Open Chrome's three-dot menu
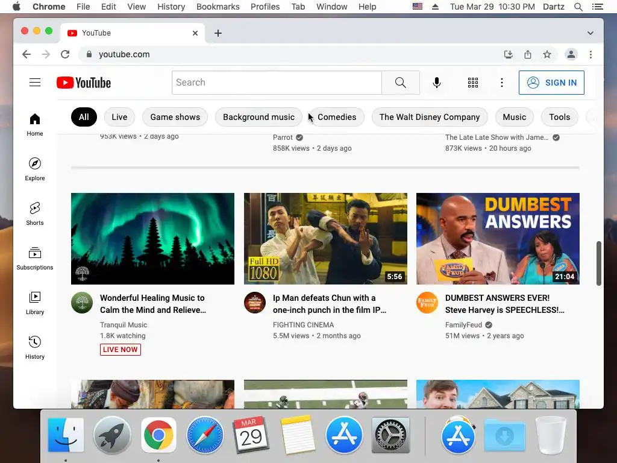This screenshot has height=463, width=617. click(x=590, y=54)
